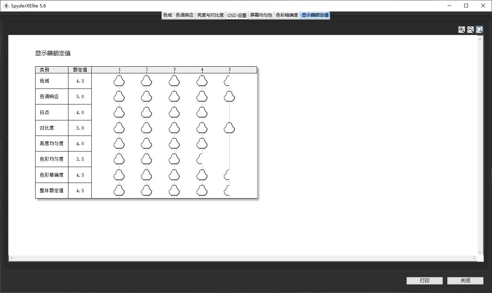This screenshot has height=293, width=492.
Task: Click the 3.5 rating value
Action: coord(80,159)
